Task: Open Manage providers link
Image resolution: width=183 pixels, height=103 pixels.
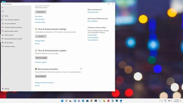Action: click(x=93, y=12)
